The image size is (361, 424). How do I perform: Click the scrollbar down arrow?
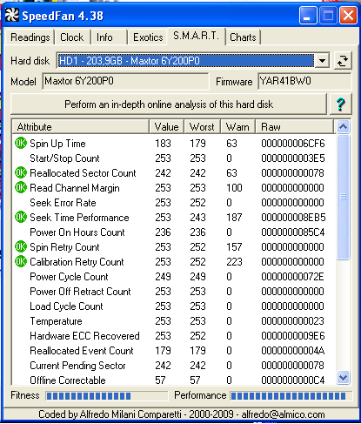(x=344, y=377)
